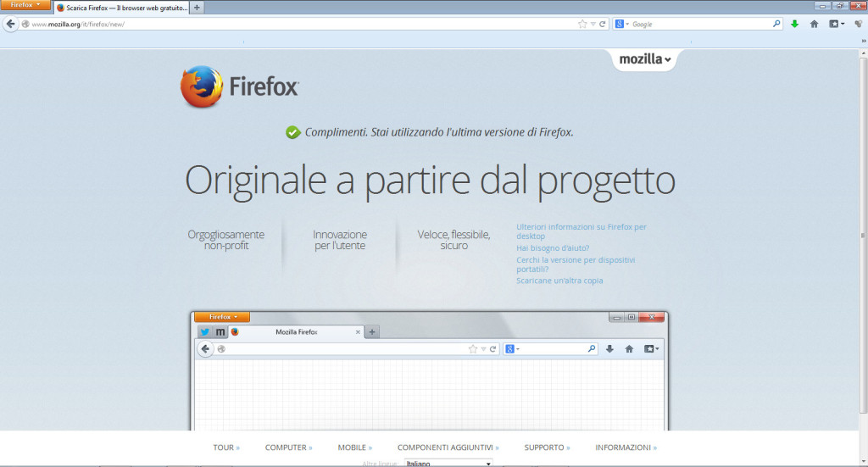Open COMPONENTI AGGIUNTIVI in footer navigation

448,448
